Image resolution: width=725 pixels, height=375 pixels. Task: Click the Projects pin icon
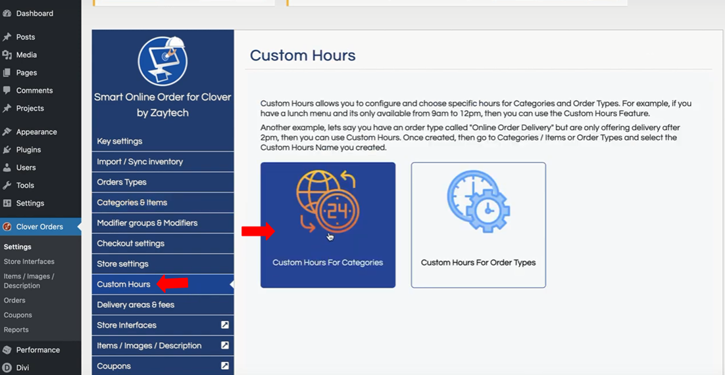point(7,108)
